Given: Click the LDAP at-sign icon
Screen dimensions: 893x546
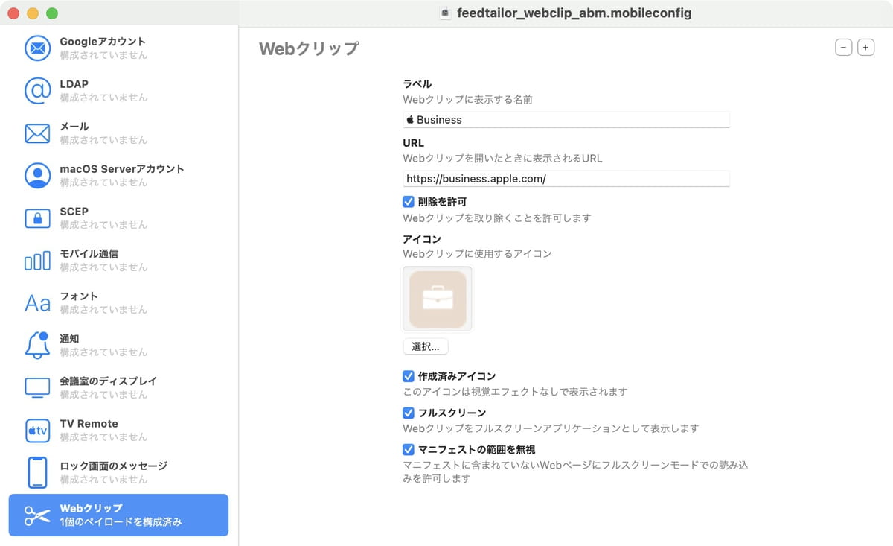Looking at the screenshot, I should click(x=37, y=91).
